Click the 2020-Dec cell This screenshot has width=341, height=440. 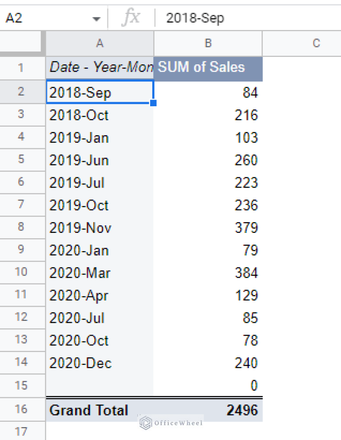click(x=89, y=363)
